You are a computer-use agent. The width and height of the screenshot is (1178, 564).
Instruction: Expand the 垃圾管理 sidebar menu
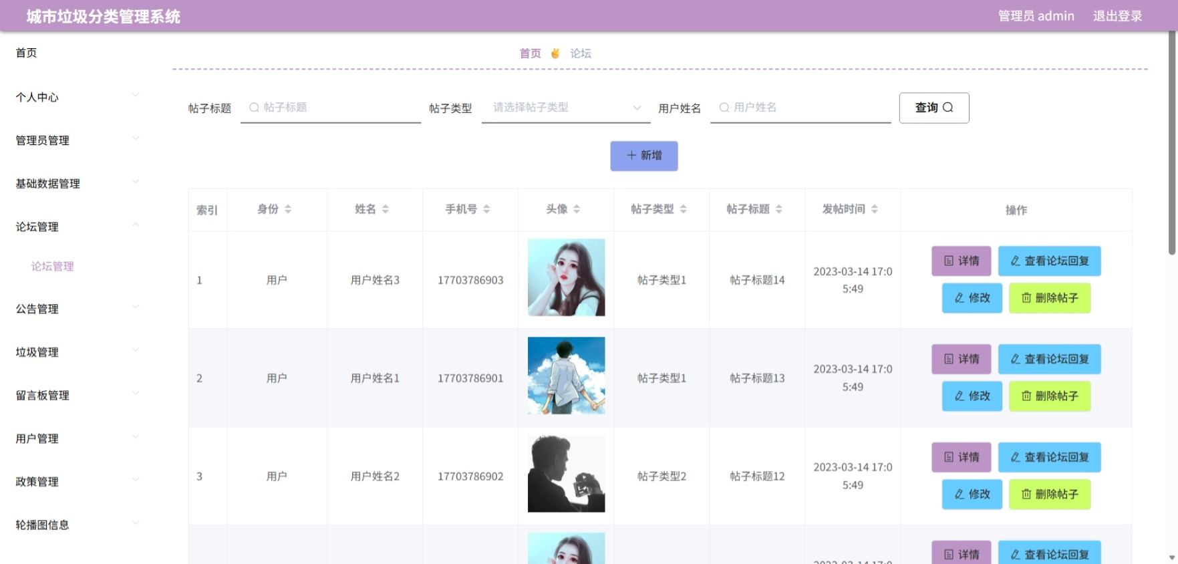coord(78,352)
